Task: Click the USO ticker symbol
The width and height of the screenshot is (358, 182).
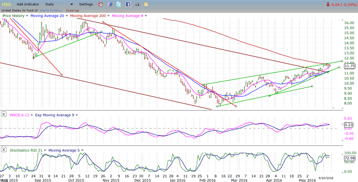Action: pyautogui.click(x=7, y=4)
